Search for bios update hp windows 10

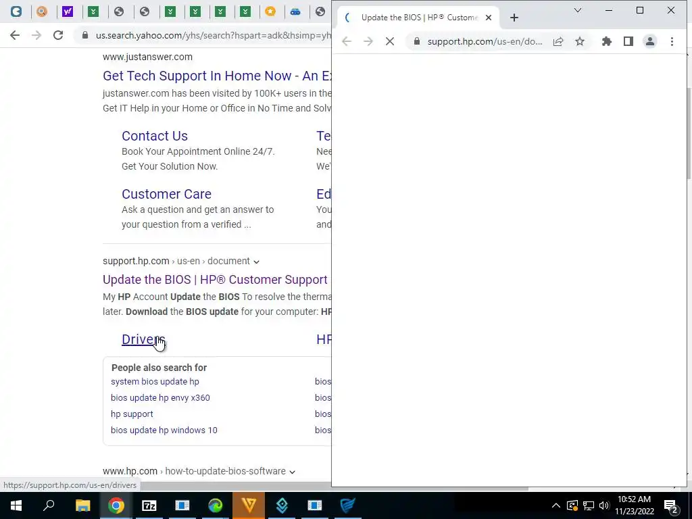click(164, 430)
